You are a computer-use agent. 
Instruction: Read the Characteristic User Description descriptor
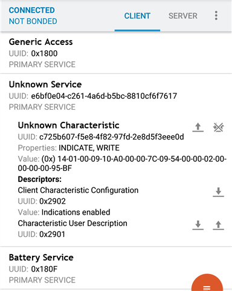tap(198, 225)
